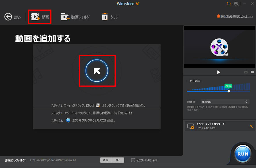
Task: Expand the エンコーディングパラメータ panel chevron
Action: click(x=251, y=126)
